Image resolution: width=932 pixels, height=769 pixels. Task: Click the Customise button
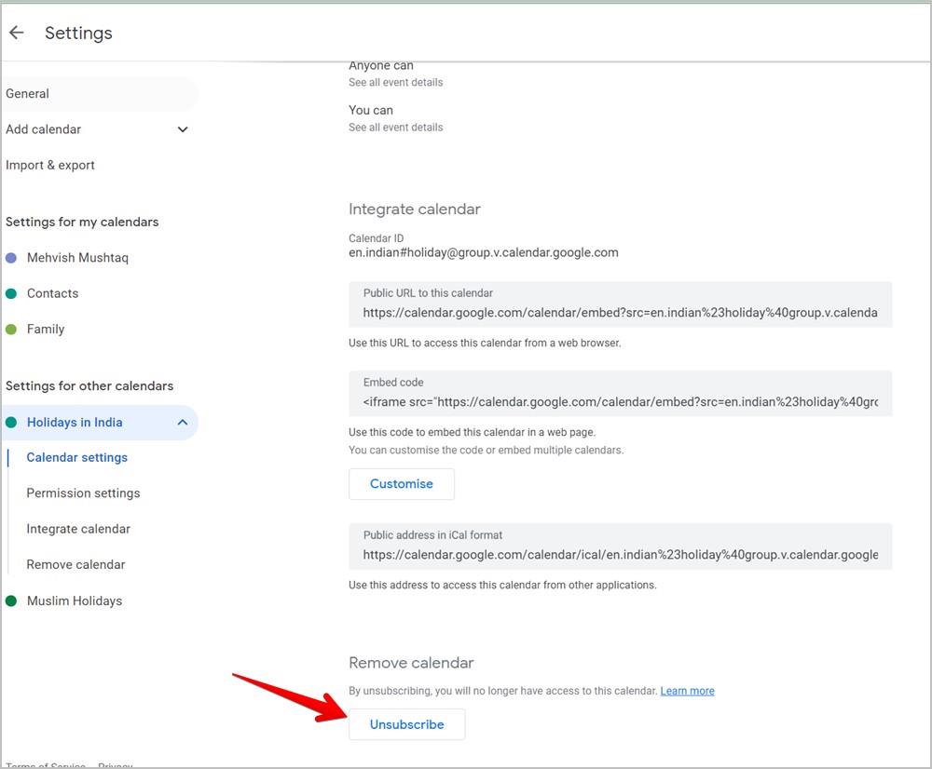coord(402,484)
